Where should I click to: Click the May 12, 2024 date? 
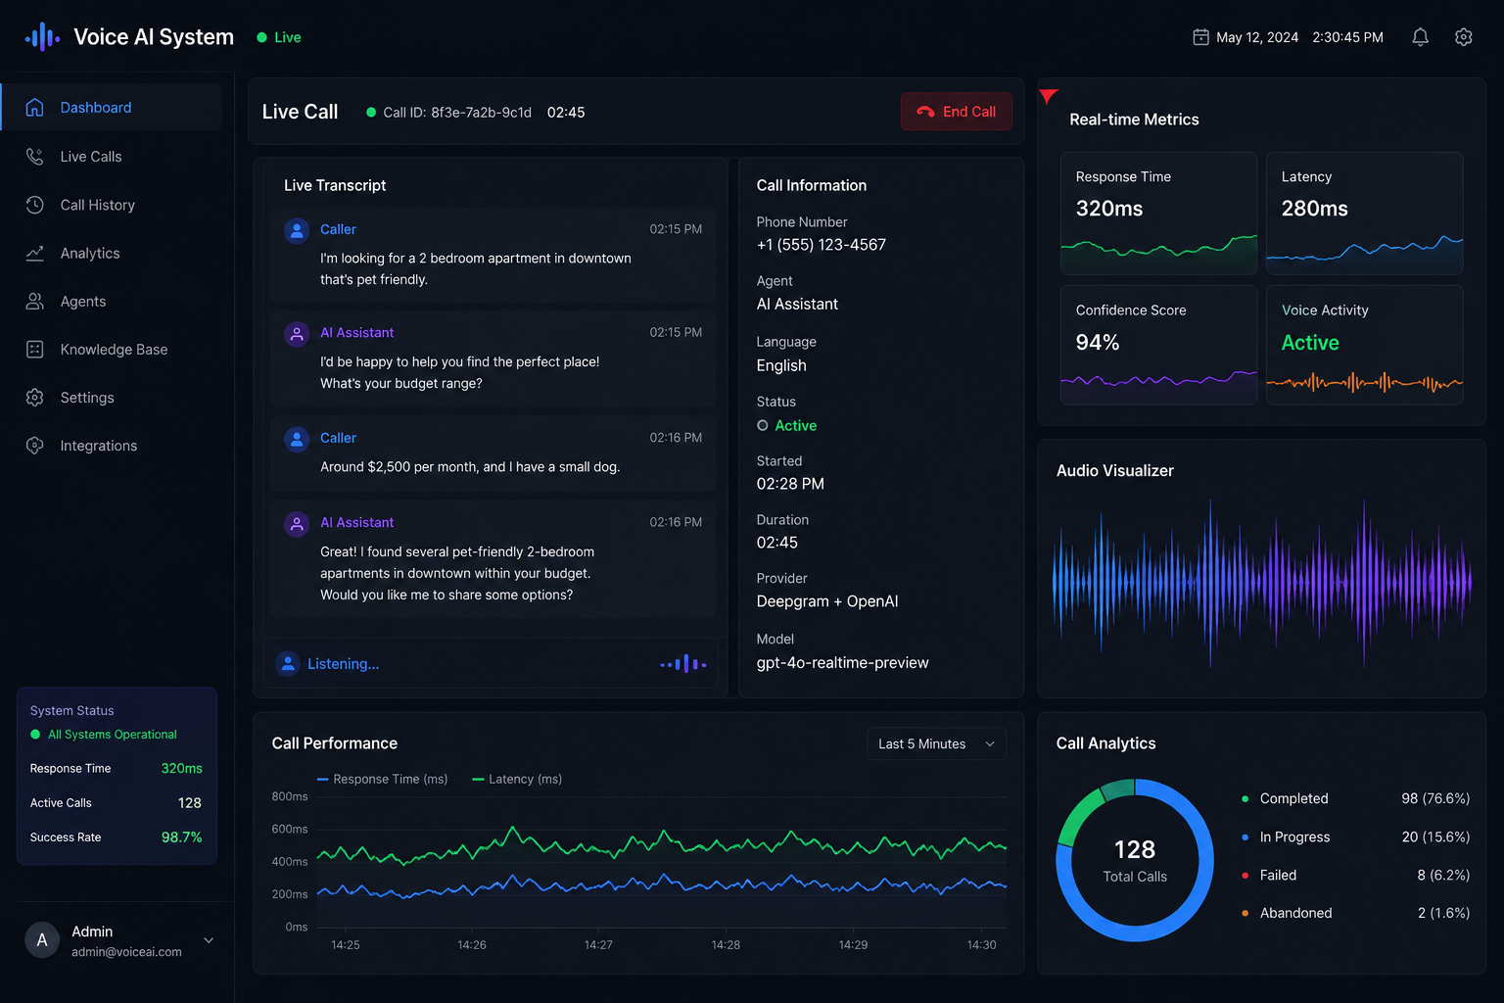[x=1257, y=37]
